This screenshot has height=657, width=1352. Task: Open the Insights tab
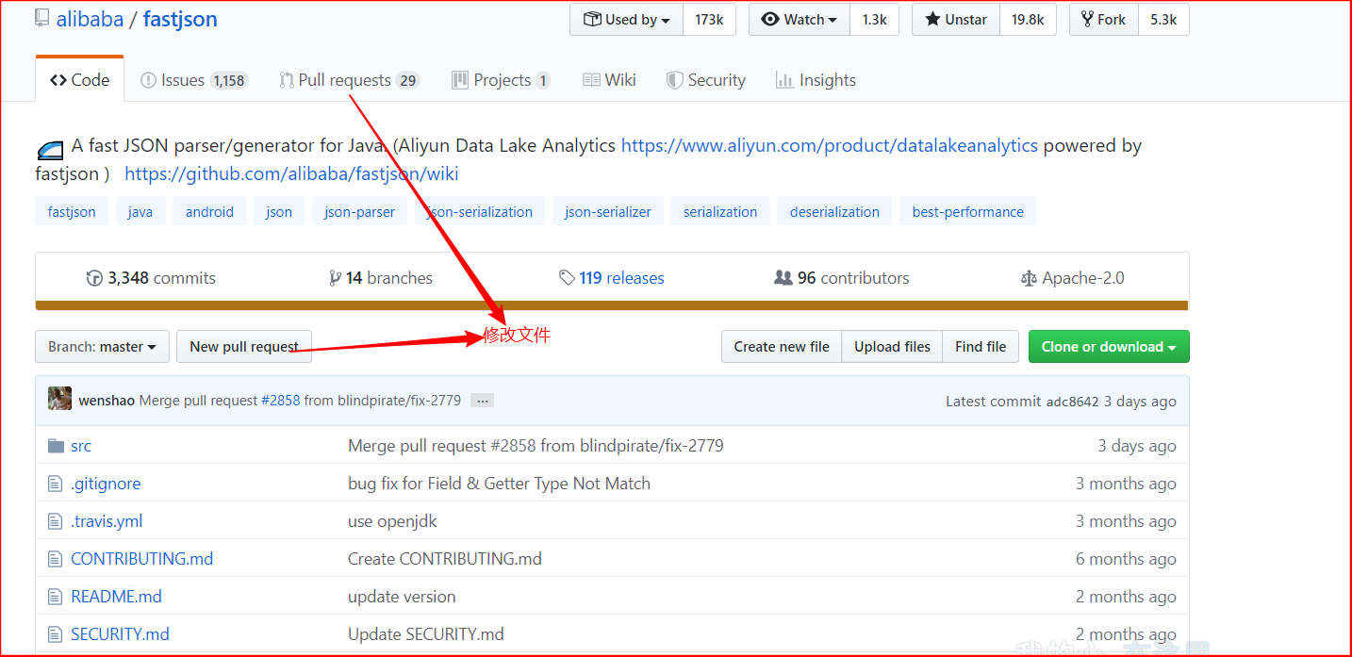coord(816,80)
